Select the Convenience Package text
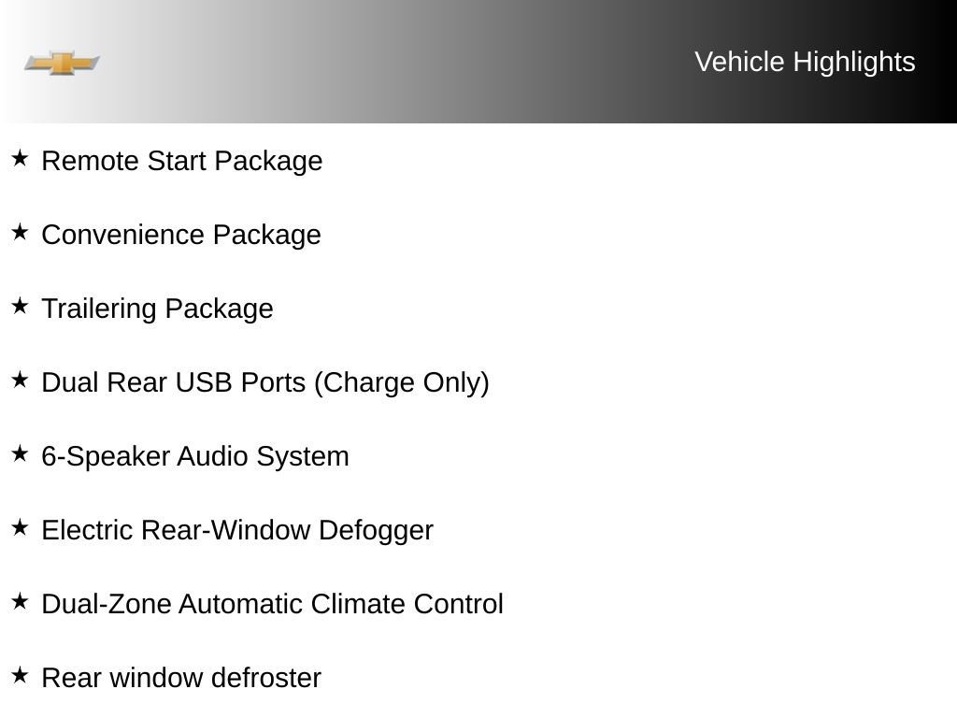 181,236
